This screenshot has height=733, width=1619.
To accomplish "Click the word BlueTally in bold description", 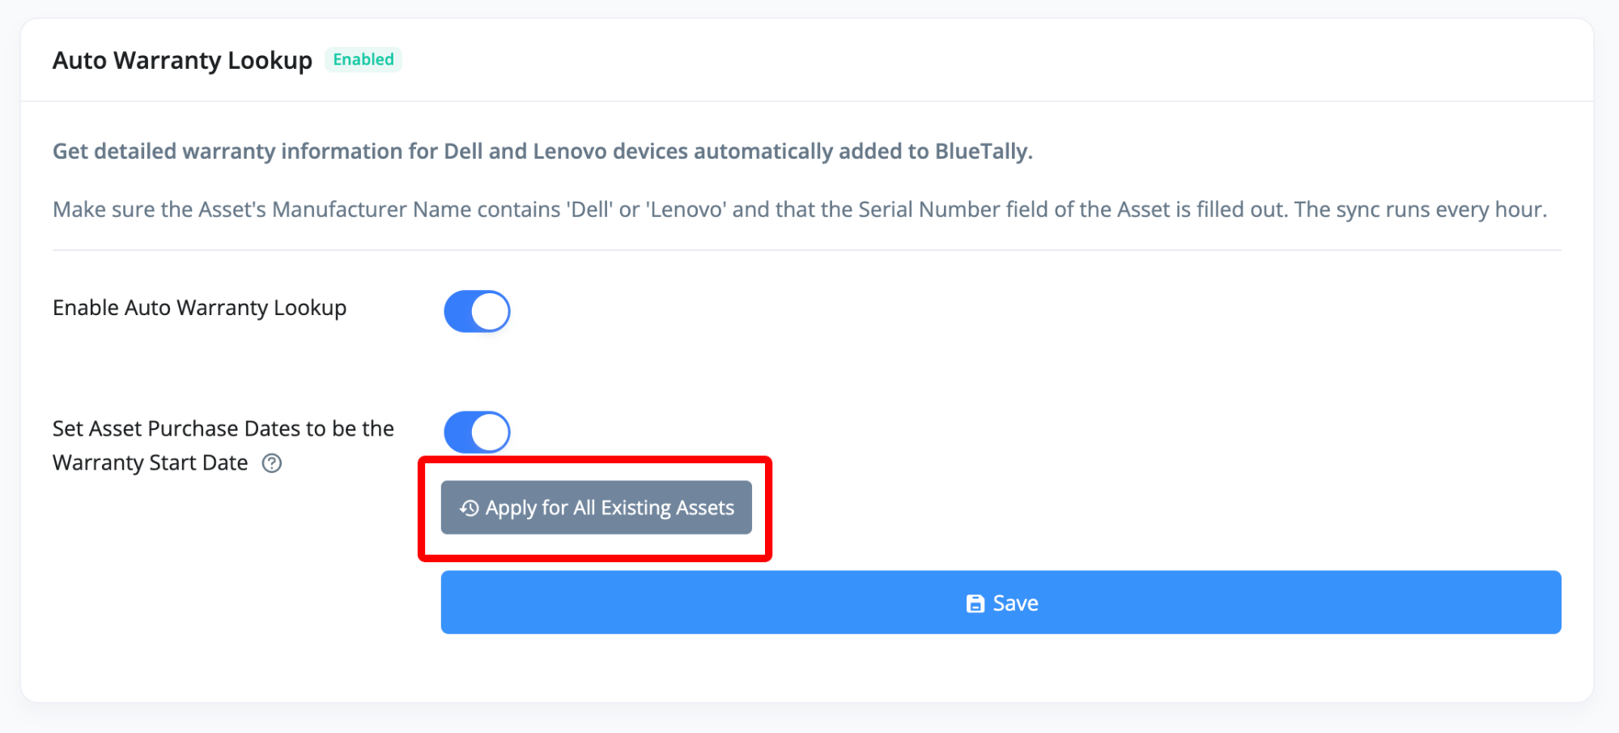I will 981,151.
